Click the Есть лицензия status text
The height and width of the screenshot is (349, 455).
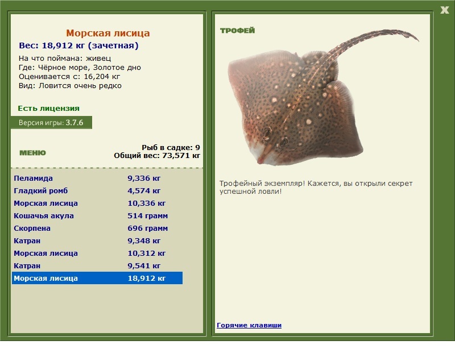pyautogui.click(x=48, y=108)
